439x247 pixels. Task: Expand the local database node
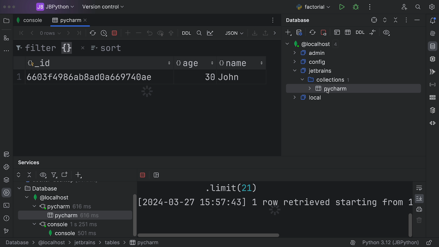click(295, 97)
